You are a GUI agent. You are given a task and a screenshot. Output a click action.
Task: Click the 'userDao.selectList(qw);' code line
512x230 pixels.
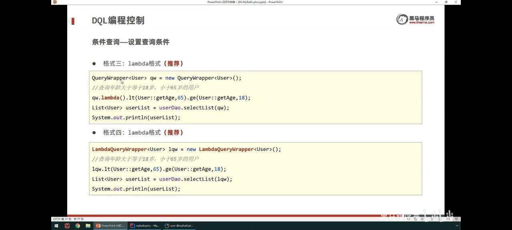point(161,108)
